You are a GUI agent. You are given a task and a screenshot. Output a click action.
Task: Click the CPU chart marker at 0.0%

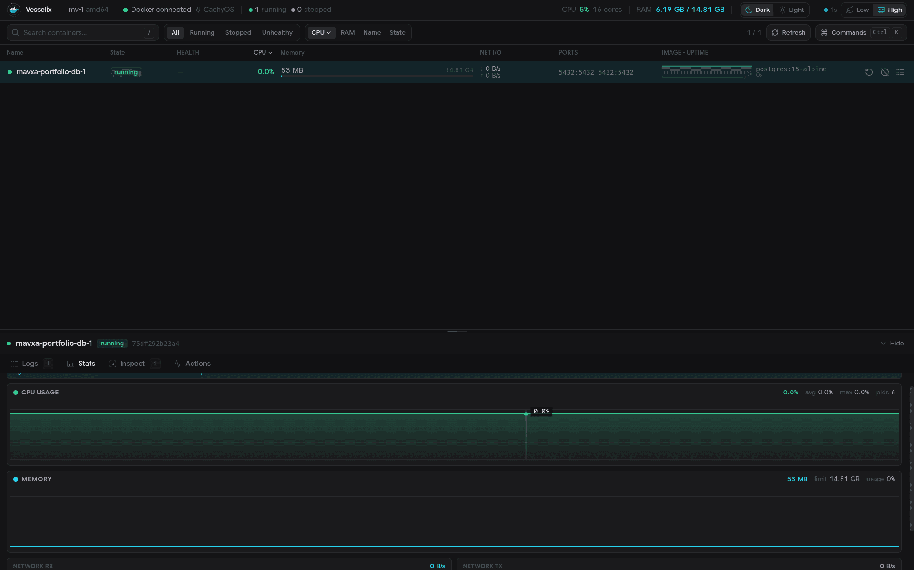[526, 414]
